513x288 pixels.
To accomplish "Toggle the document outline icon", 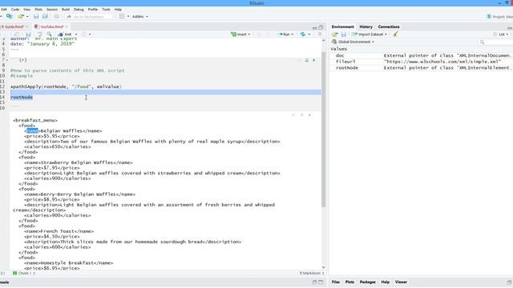I will pos(320,34).
